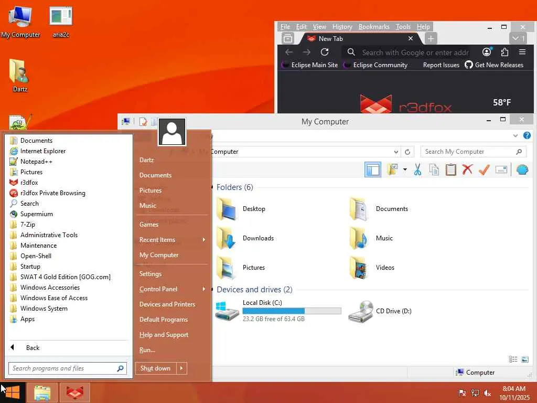Click the r3dfox URL search bar
537x403 pixels.
(407, 52)
